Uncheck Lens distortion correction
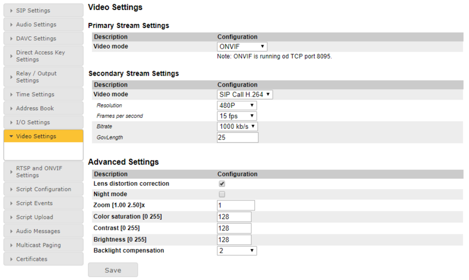 point(222,184)
